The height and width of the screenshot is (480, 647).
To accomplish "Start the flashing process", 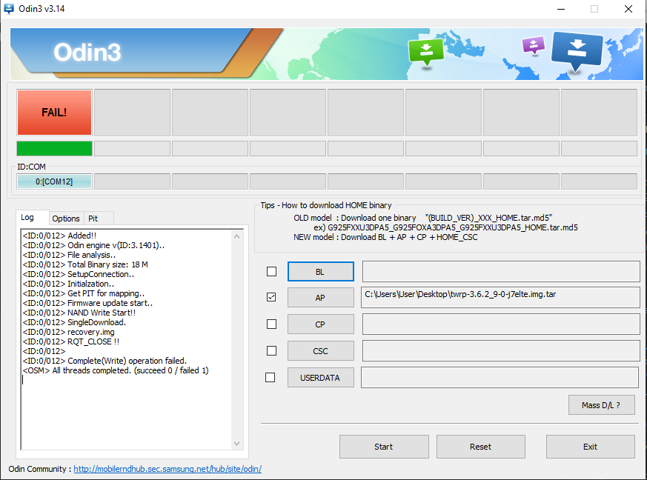I will click(x=384, y=447).
